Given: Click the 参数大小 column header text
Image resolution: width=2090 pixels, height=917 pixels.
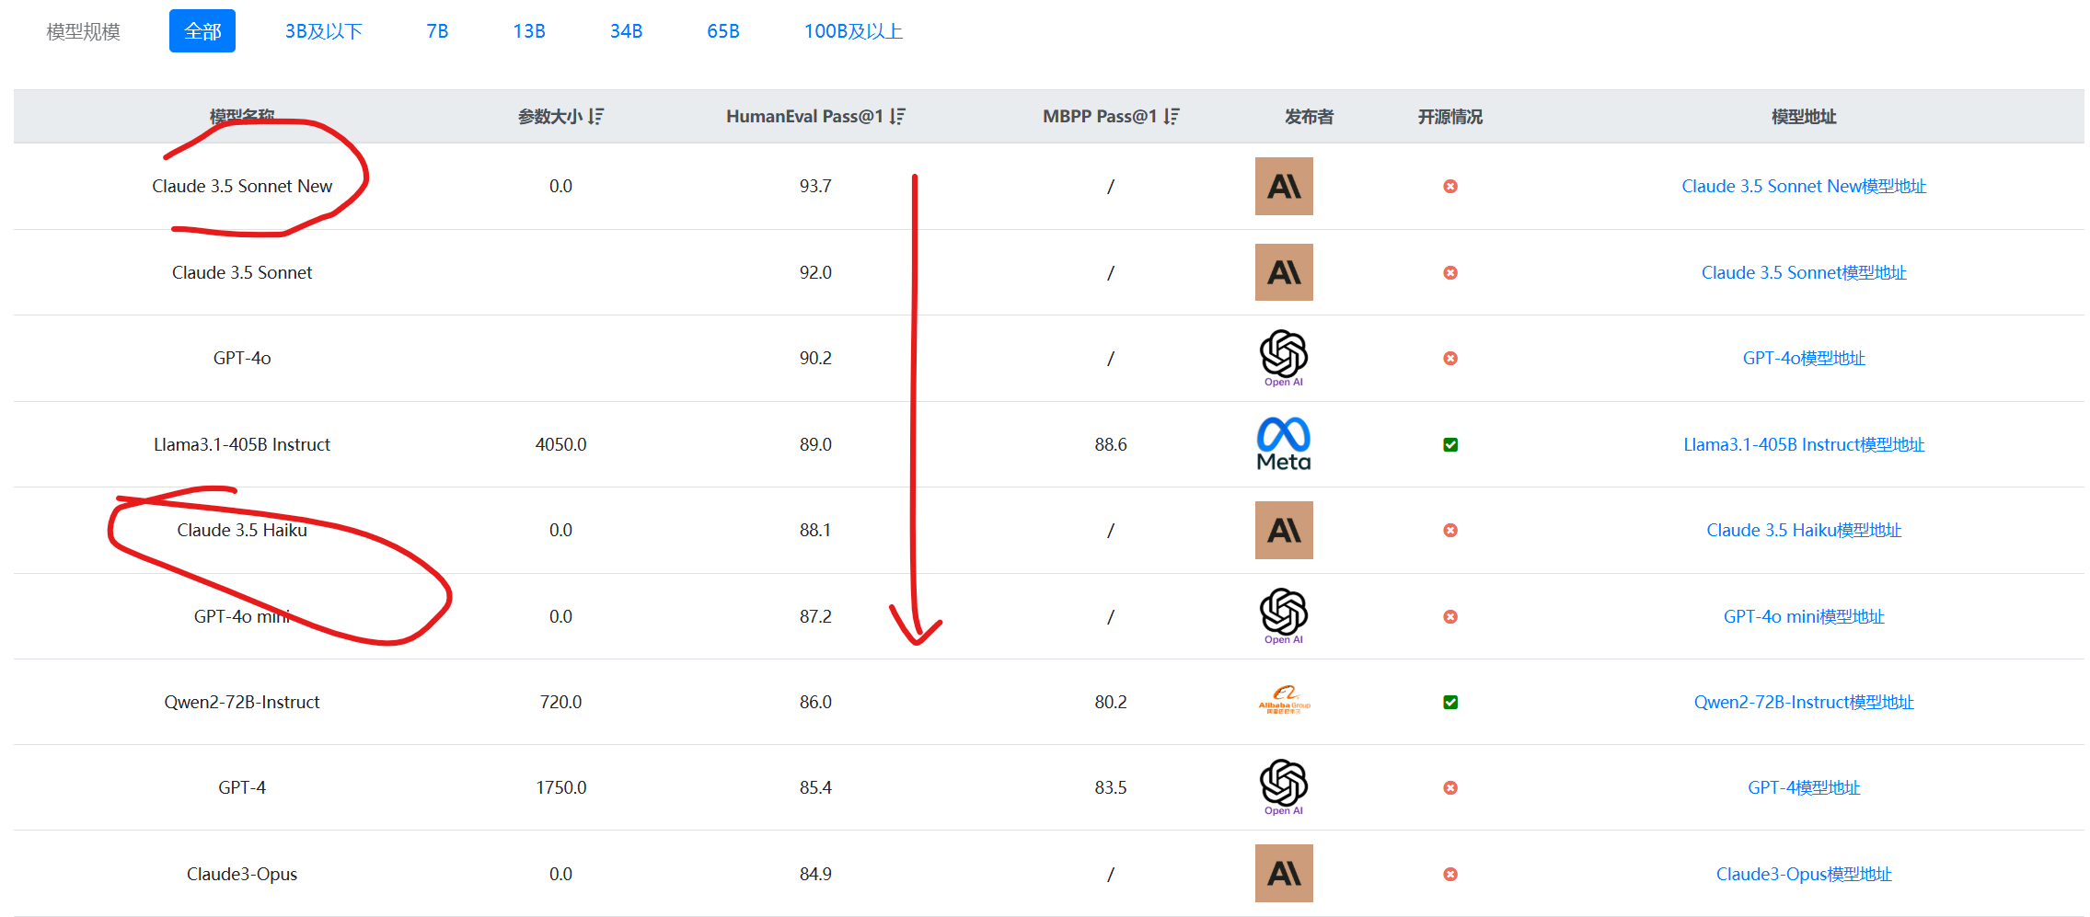Looking at the screenshot, I should tap(549, 117).
